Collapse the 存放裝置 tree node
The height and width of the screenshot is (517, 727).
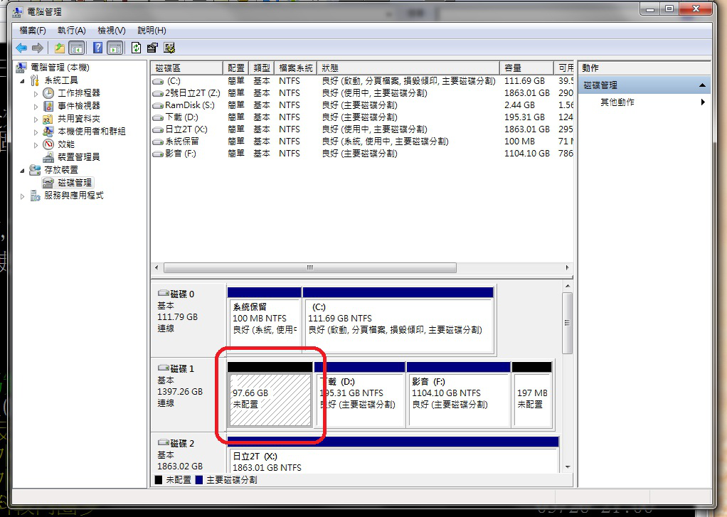pos(22,171)
